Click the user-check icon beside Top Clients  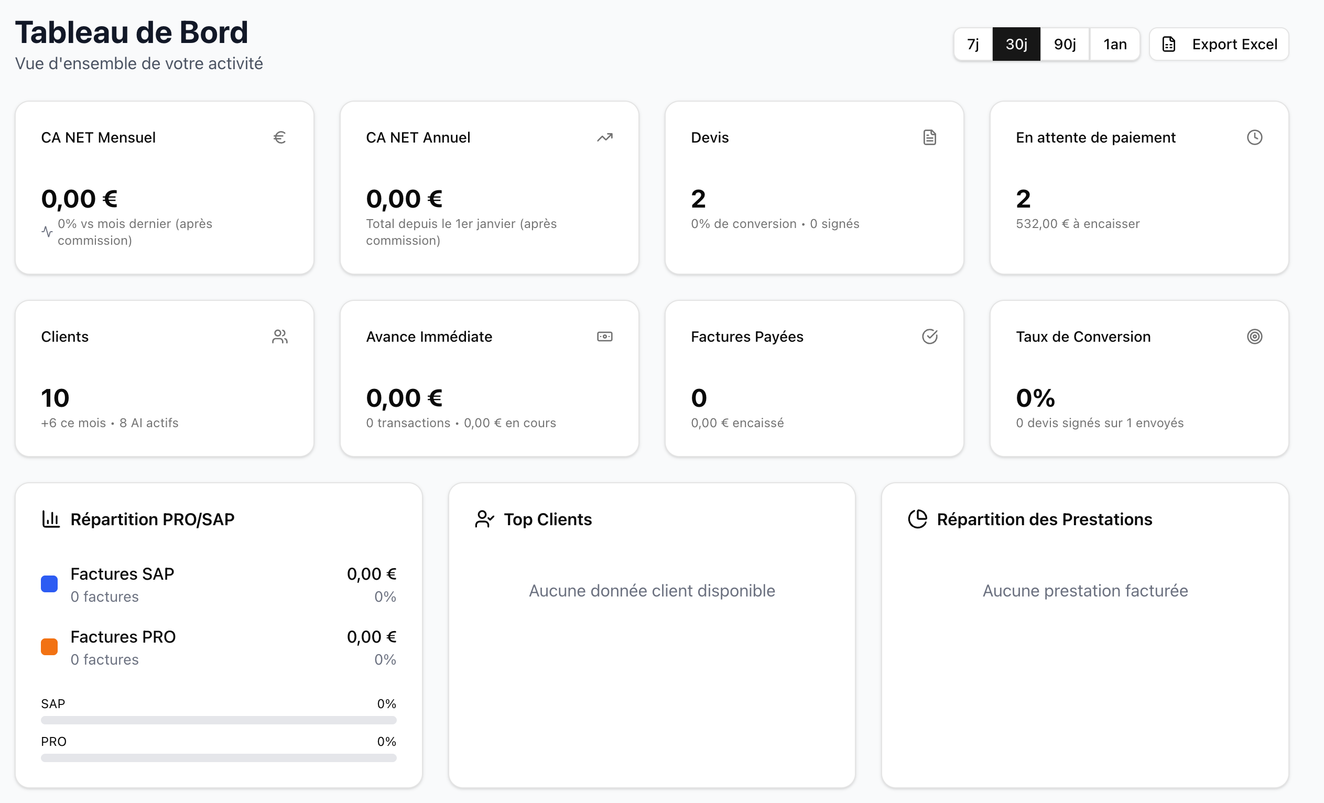pyautogui.click(x=484, y=519)
